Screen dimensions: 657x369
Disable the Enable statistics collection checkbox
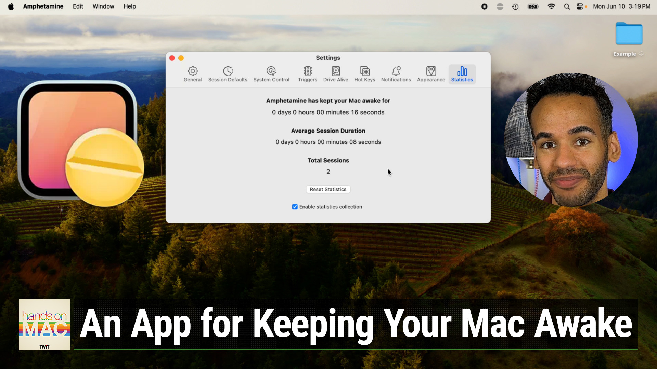point(295,207)
